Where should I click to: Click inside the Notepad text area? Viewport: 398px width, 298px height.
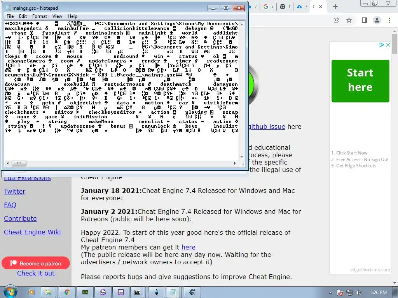(x=121, y=91)
